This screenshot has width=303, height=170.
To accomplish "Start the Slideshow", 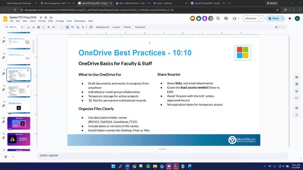I will [x=251, y=18].
